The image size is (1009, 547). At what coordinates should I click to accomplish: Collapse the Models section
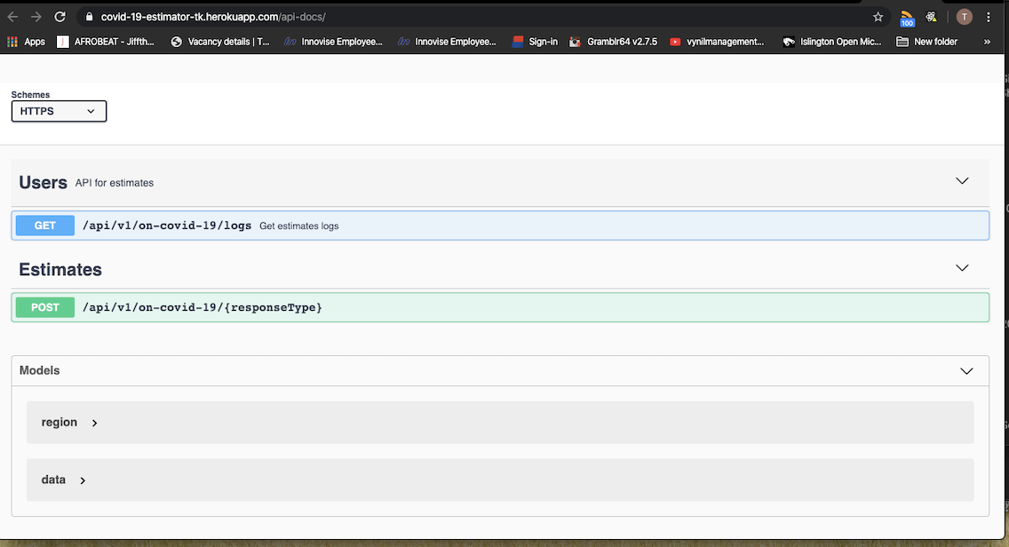tap(966, 370)
